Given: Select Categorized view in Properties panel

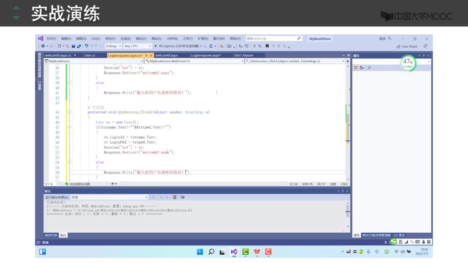Looking at the screenshot, I should tap(356, 68).
